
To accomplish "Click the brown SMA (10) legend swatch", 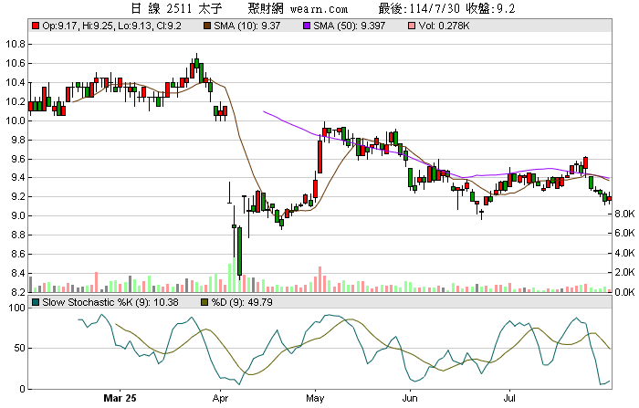I will [207, 26].
